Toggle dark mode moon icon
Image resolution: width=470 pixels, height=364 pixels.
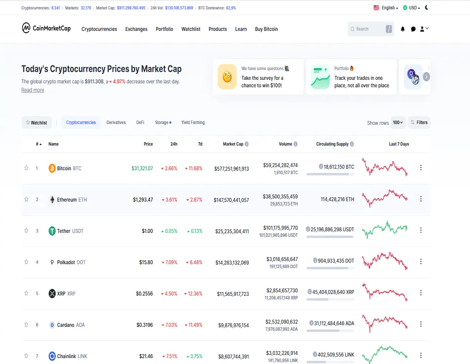point(427,7)
